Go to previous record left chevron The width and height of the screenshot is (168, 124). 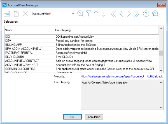pos(121,14)
